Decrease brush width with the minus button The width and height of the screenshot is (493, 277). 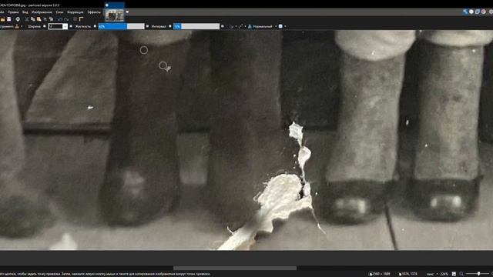point(45,26)
